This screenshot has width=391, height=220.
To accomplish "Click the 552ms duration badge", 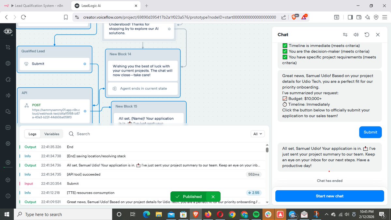I will pos(254,174).
